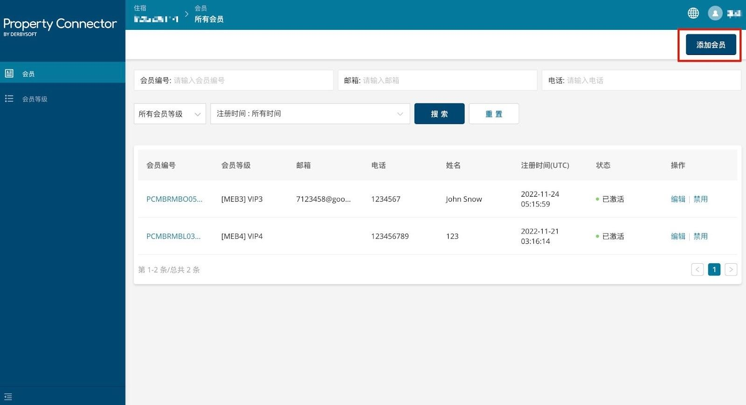Click the Property Connector logo
The height and width of the screenshot is (405, 746).
tap(60, 27)
